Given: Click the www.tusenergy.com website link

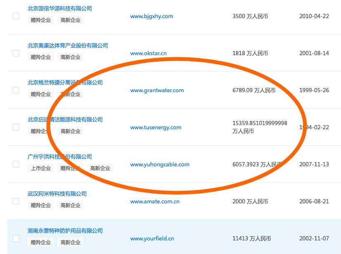Looking at the screenshot, I should [155, 127].
